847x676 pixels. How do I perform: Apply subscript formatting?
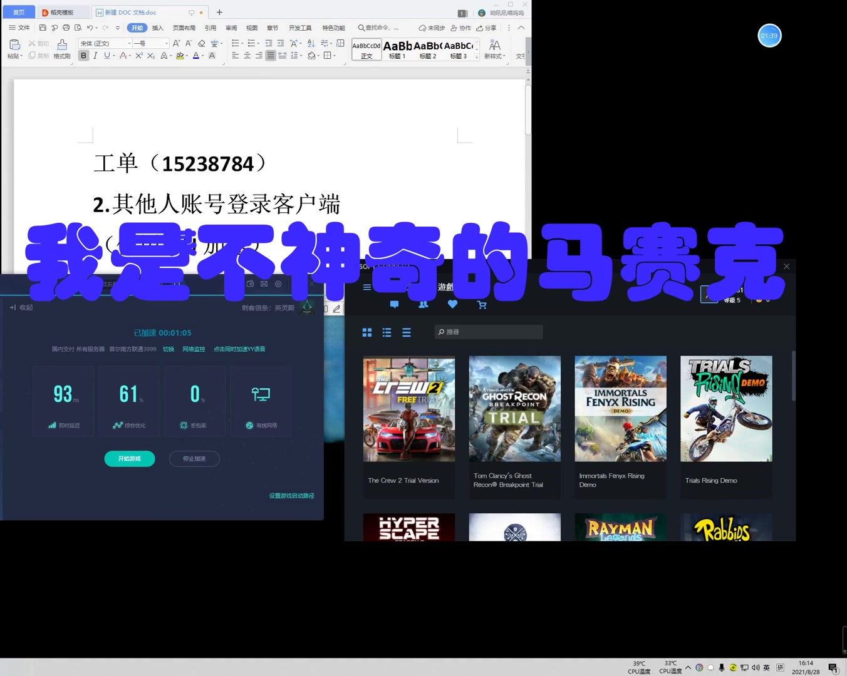click(x=151, y=56)
